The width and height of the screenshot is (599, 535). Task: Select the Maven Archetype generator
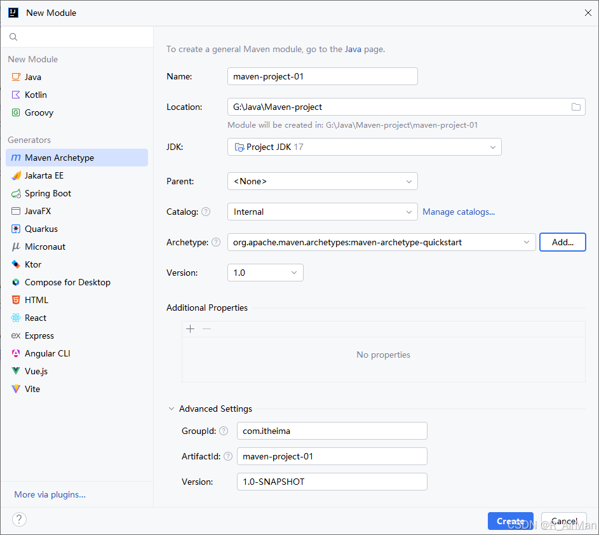(x=76, y=158)
